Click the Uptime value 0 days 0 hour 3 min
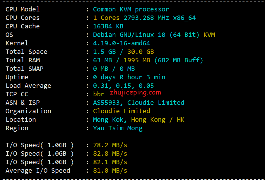This screenshot has width=265, height=180. pyautogui.click(x=129, y=77)
